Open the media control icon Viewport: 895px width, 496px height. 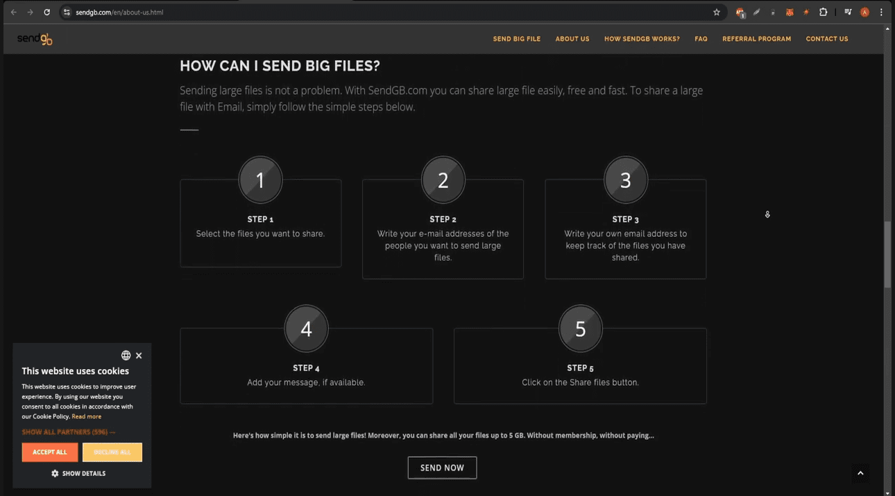click(x=848, y=12)
